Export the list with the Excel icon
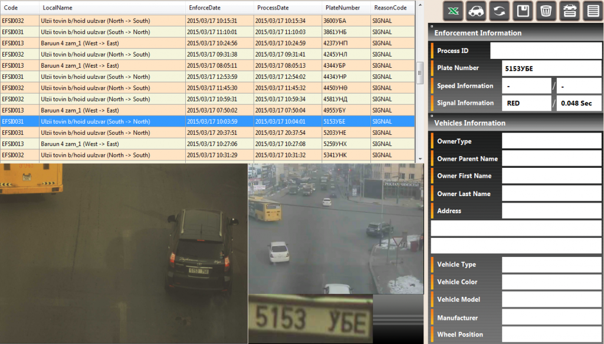604x344 pixels. tap(453, 11)
